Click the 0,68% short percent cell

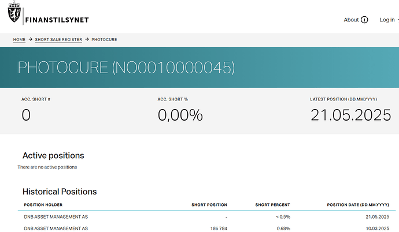283,229
